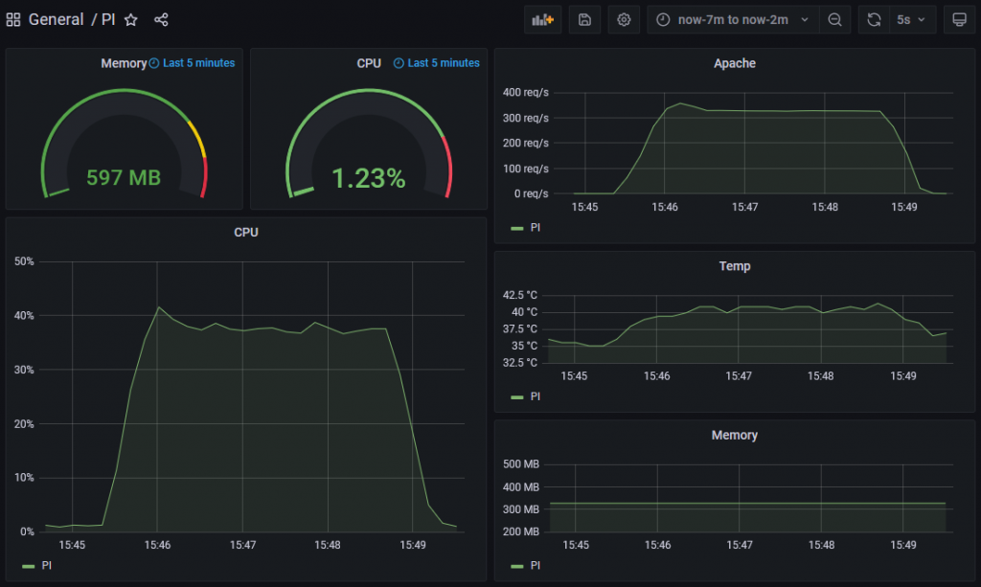Refresh the dashboard now
This screenshot has width=981, height=587.
point(874,19)
